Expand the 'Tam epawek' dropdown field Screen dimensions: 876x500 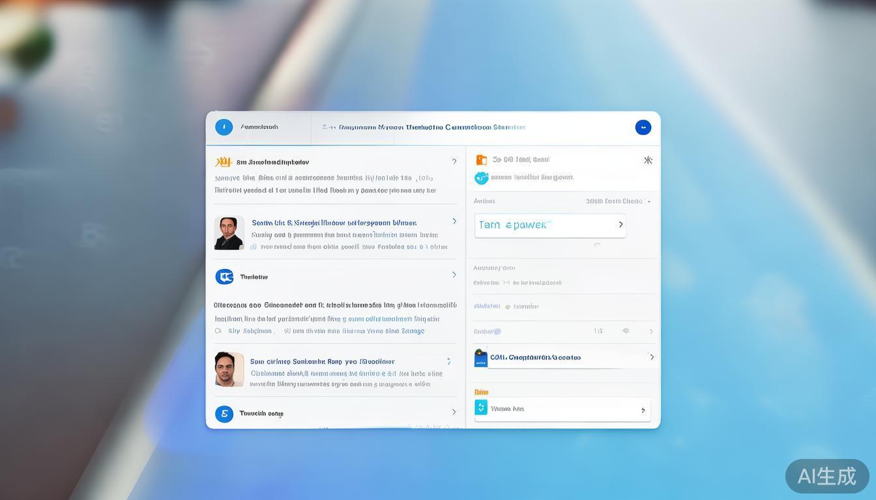[620, 225]
